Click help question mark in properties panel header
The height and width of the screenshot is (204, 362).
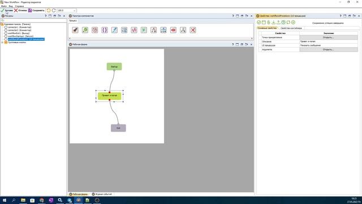(341, 16)
